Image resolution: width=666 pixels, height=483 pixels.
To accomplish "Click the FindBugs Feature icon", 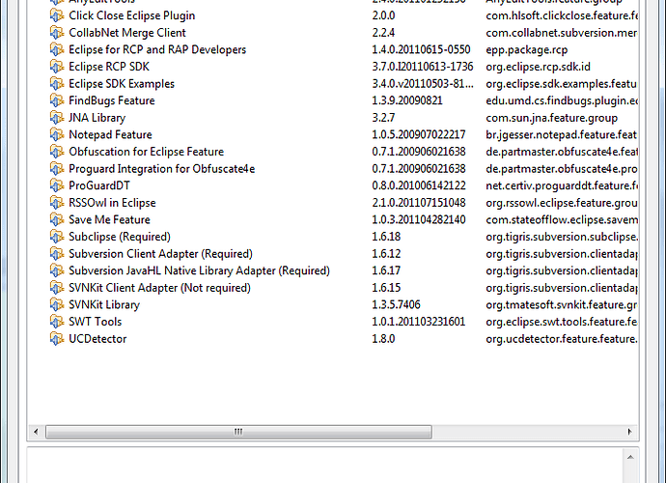I will (x=57, y=100).
